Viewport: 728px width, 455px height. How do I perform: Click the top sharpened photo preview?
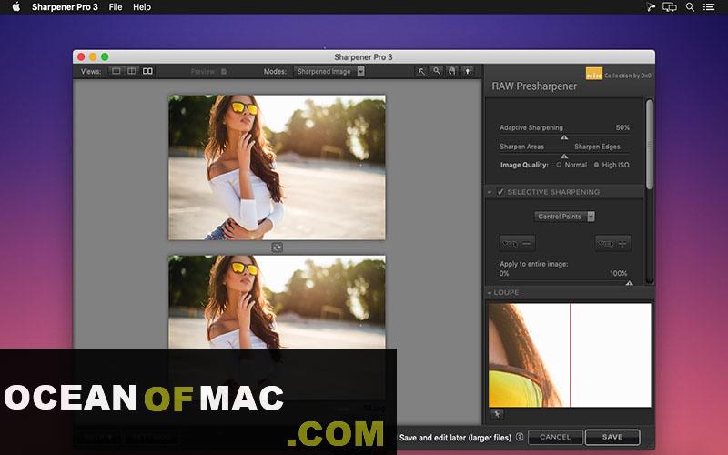point(277,167)
